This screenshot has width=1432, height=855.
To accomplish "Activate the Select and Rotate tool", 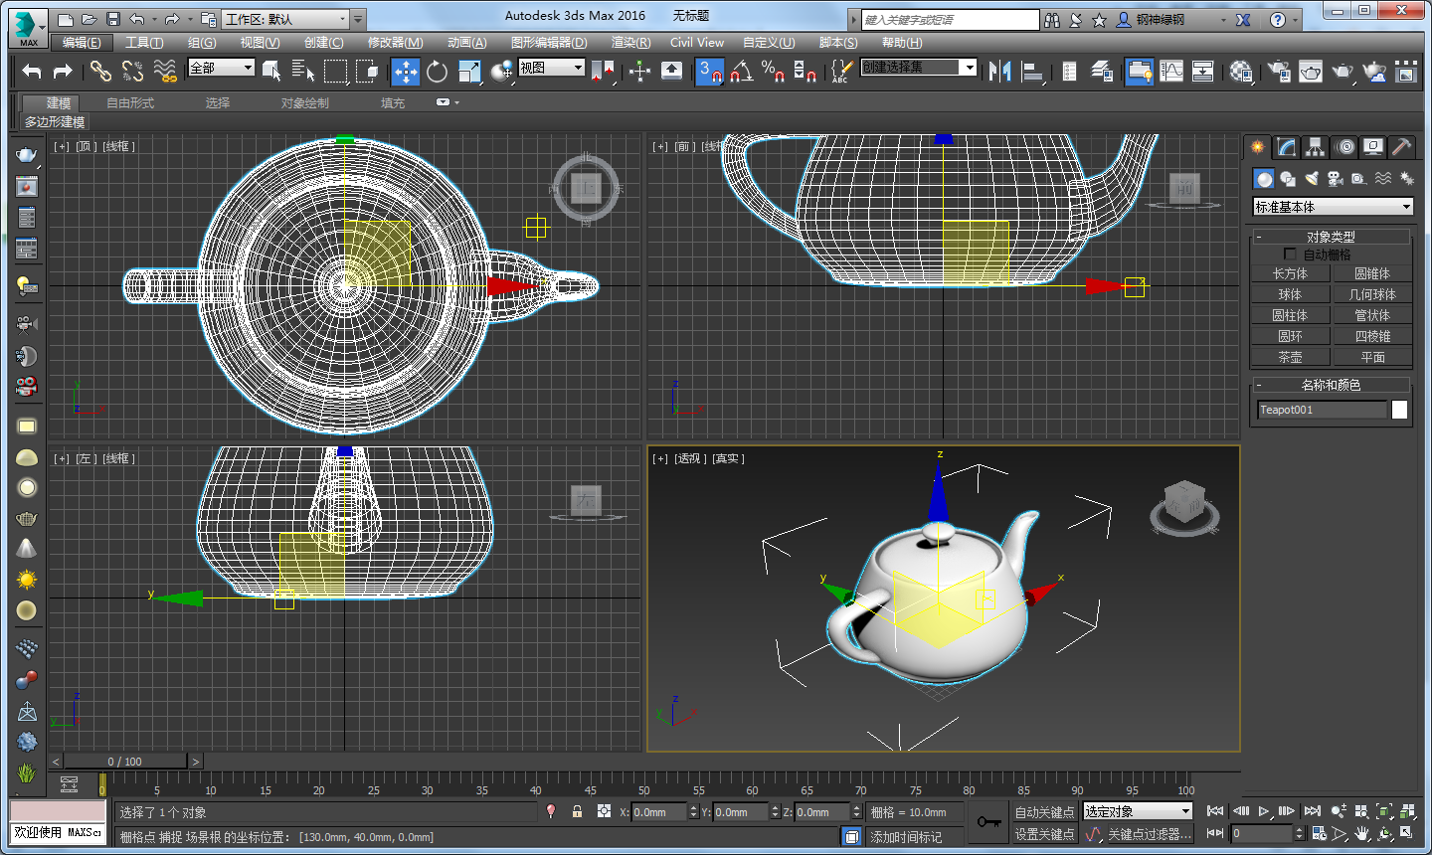I will pos(437,71).
